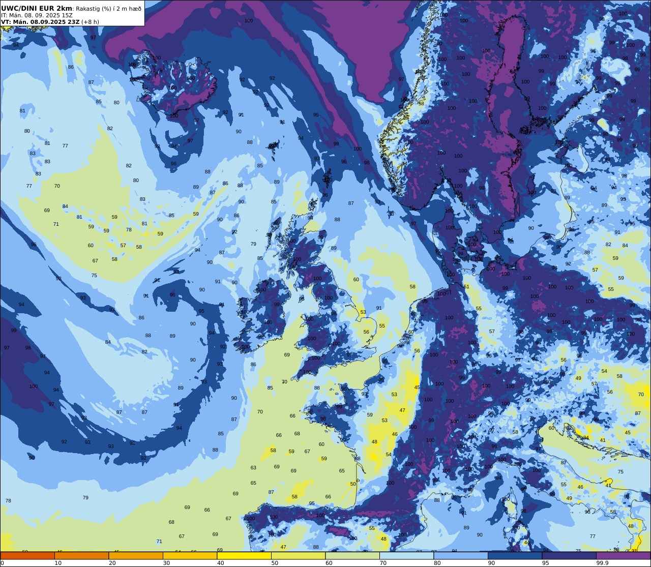The height and width of the screenshot is (567, 651).
Task: Click the 0–10% dark orange legend swatch
Action: pyautogui.click(x=27, y=555)
